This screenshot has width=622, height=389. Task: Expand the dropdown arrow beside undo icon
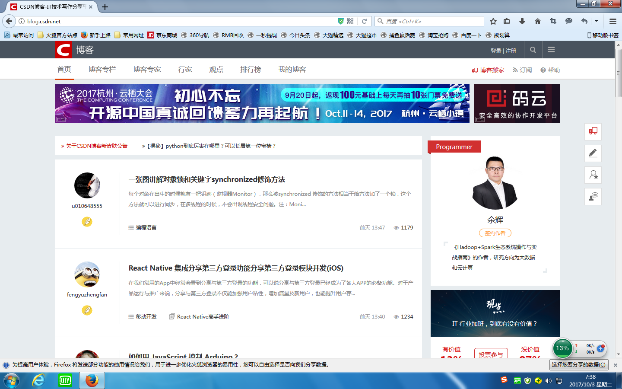point(596,21)
